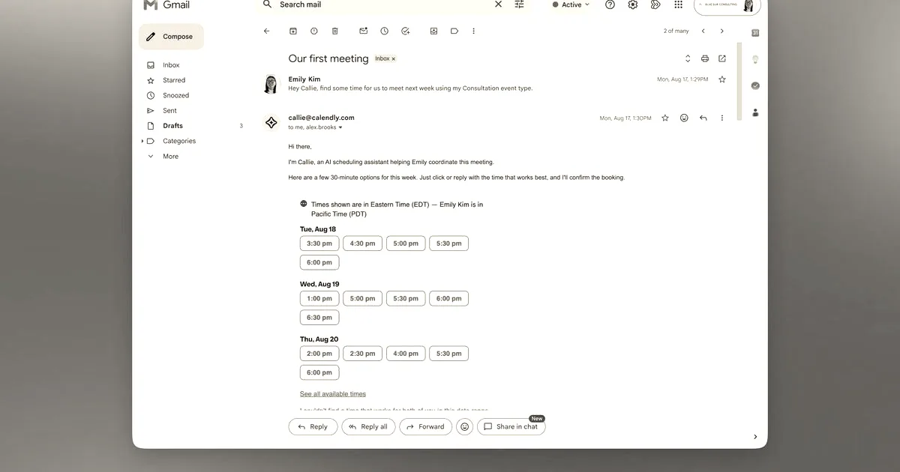The image size is (900, 472).
Task: Show advanced search options
Action: 519,4
